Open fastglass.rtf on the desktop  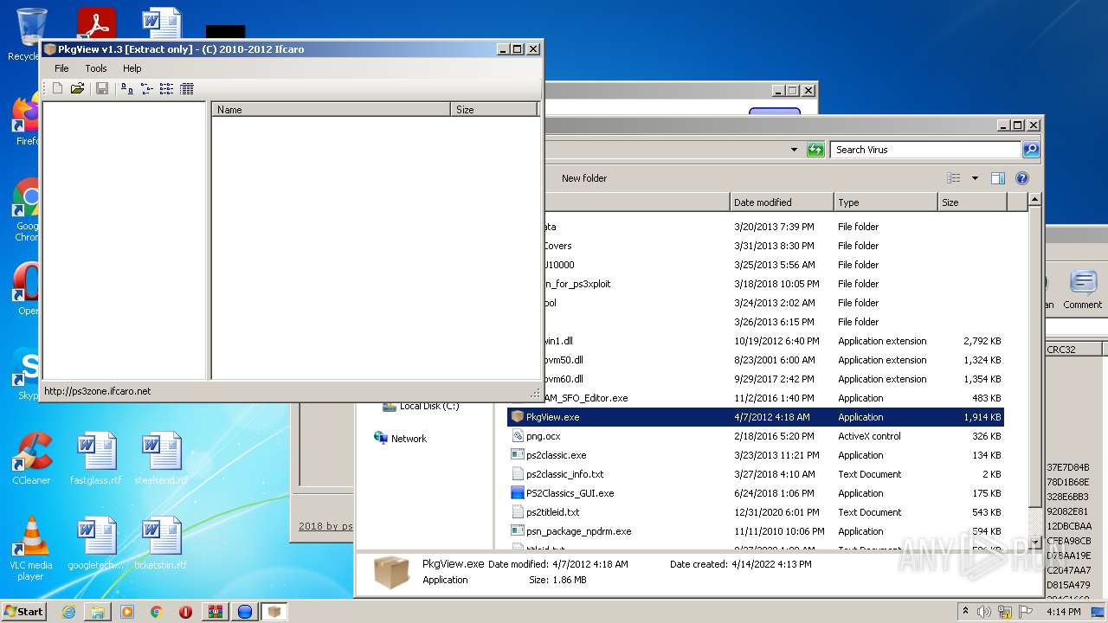coord(95,459)
